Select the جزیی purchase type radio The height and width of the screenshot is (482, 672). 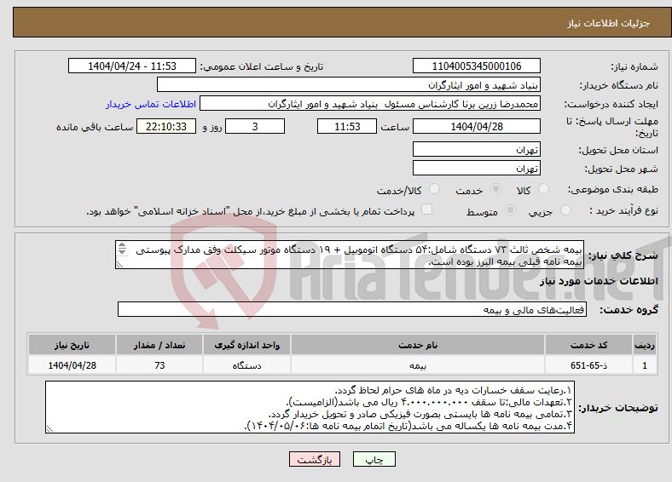565,209
